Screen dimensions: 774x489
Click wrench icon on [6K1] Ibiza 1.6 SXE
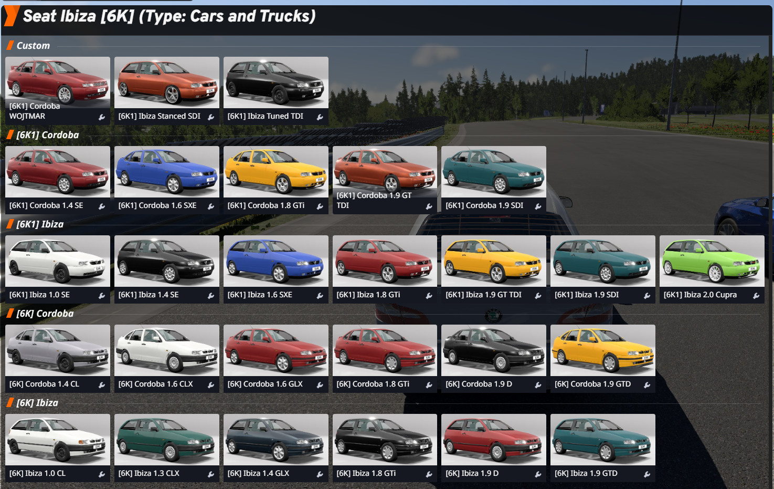click(x=320, y=296)
